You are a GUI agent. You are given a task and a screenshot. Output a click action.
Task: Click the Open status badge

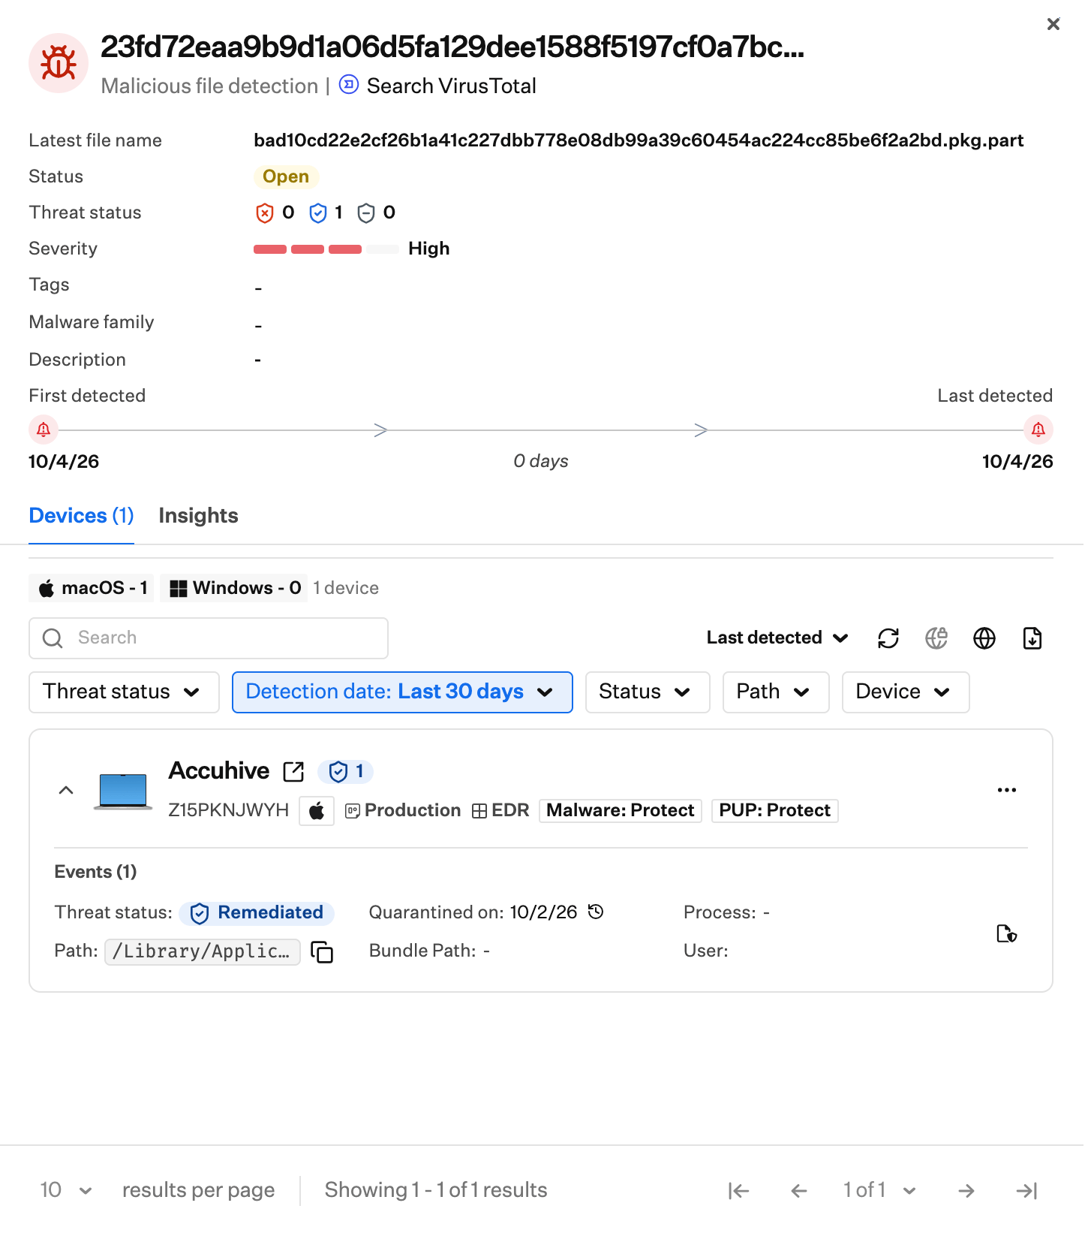pyautogui.click(x=286, y=176)
